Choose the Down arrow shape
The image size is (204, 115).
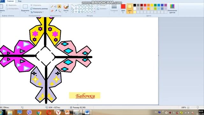(x=73, y=12)
